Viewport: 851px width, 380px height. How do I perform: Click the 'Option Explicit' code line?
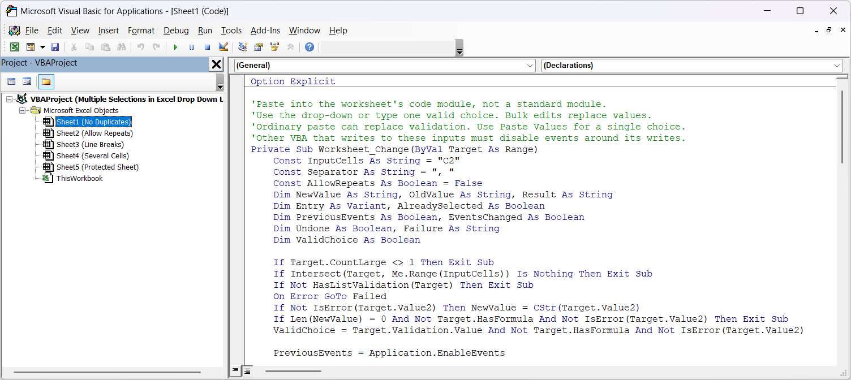point(293,81)
